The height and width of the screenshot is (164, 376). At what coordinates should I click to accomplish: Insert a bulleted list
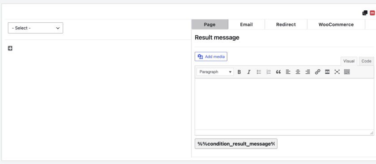click(259, 72)
